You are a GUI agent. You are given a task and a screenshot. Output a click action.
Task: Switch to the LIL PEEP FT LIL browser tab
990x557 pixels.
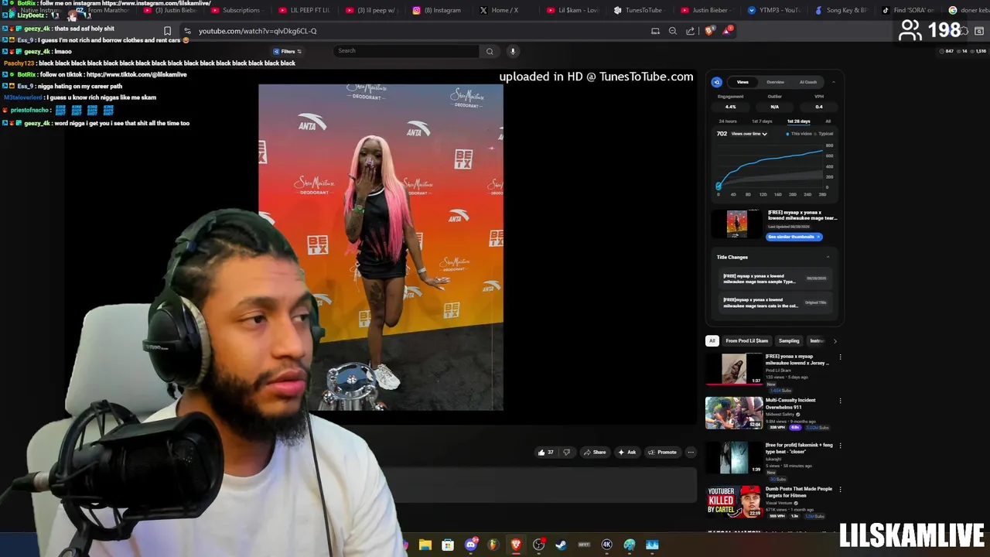pos(304,10)
